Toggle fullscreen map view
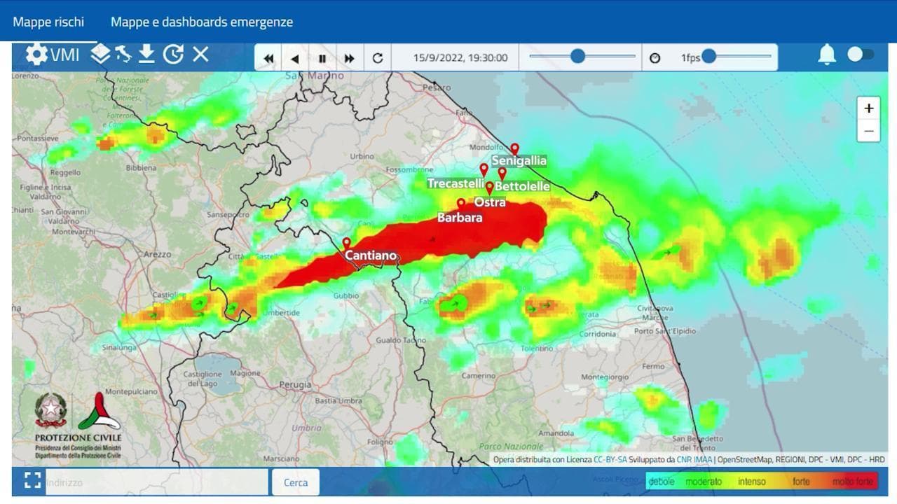This screenshot has width=897, height=504. pyautogui.click(x=32, y=480)
